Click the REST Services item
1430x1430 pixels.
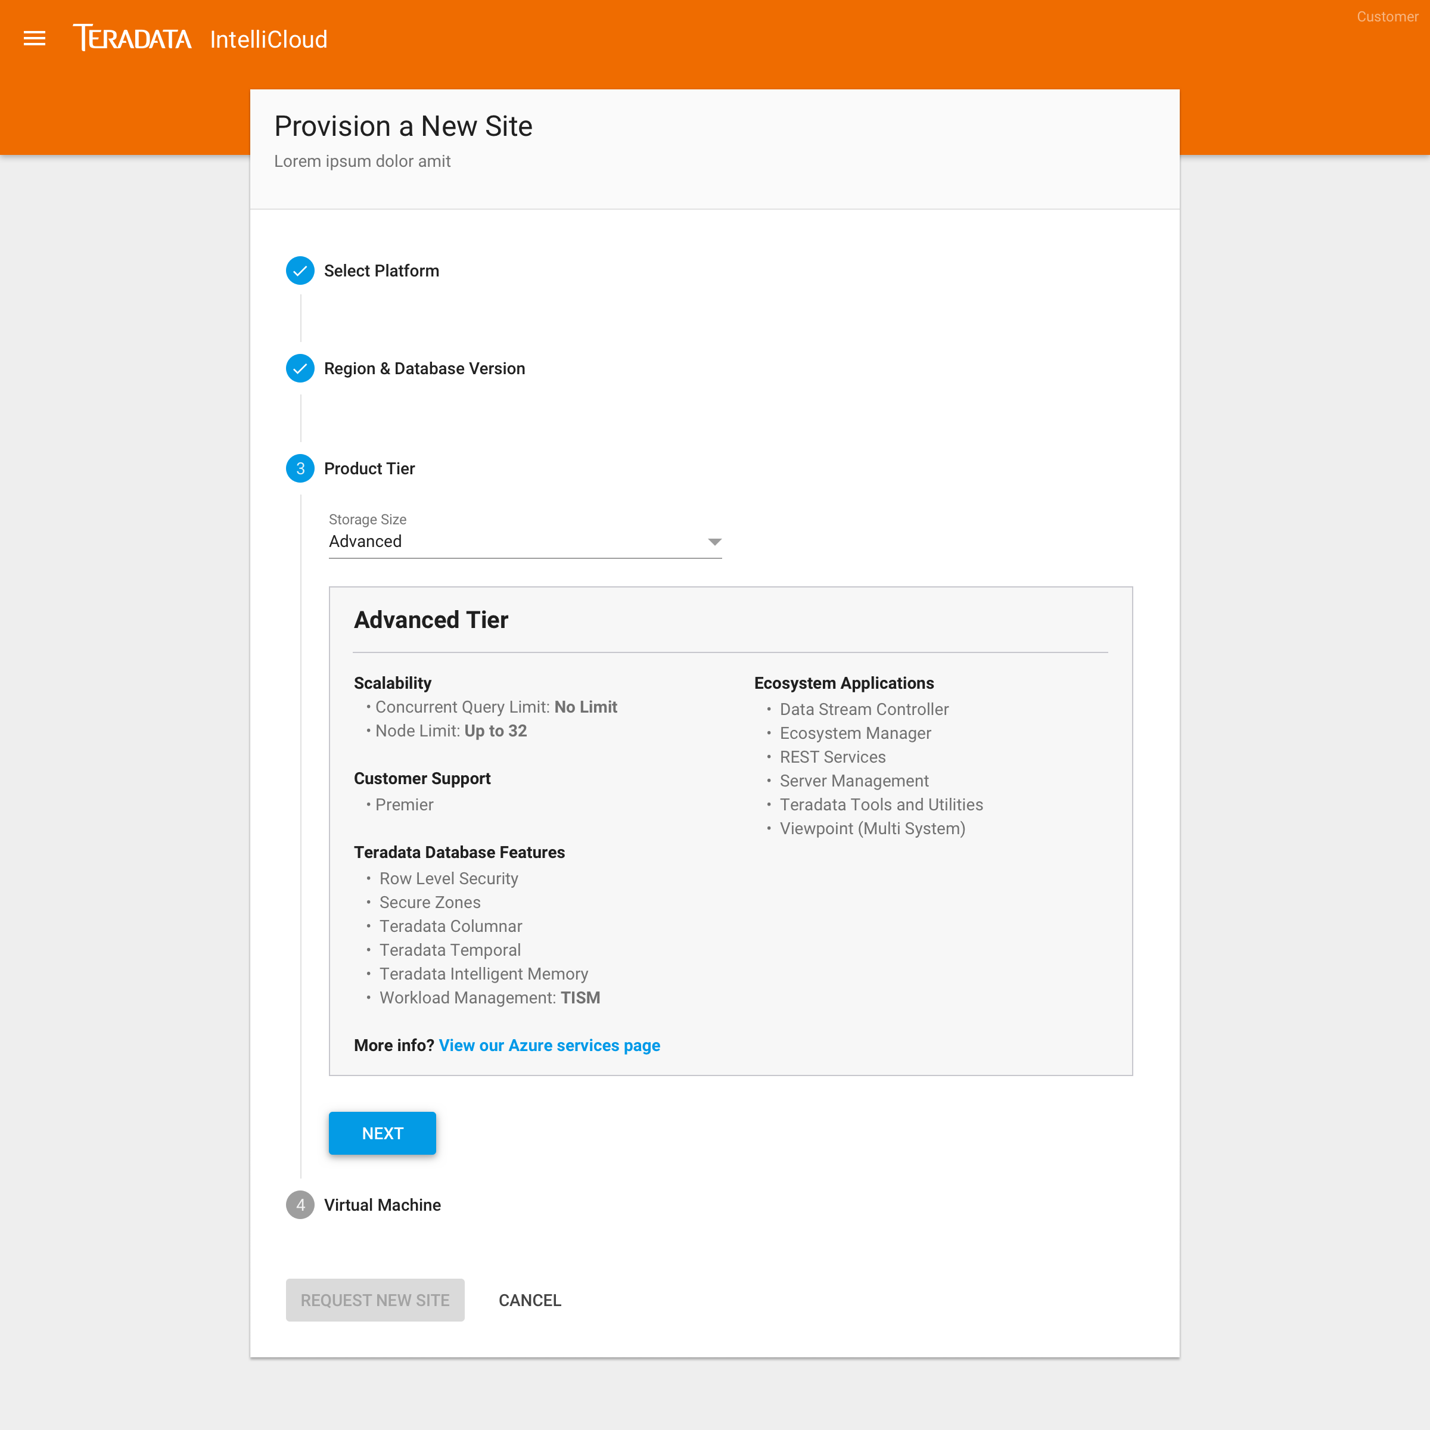833,757
